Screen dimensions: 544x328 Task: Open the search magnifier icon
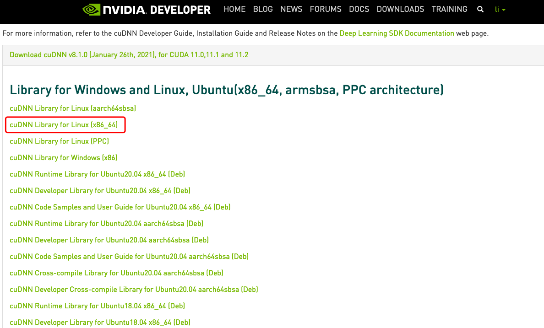[x=480, y=9]
